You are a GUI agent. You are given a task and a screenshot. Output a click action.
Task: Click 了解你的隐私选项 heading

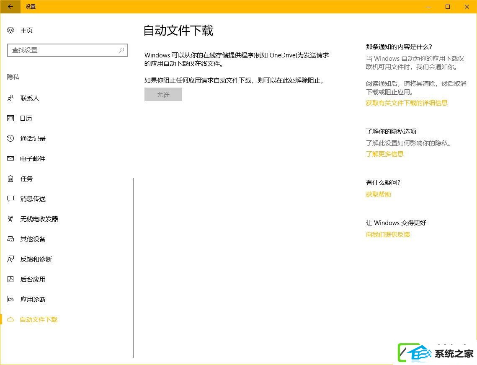click(x=391, y=132)
